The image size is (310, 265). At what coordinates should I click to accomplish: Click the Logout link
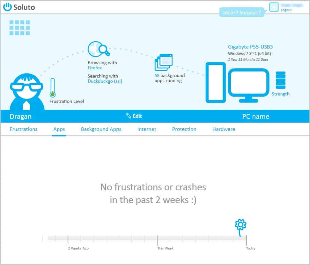(286, 10)
